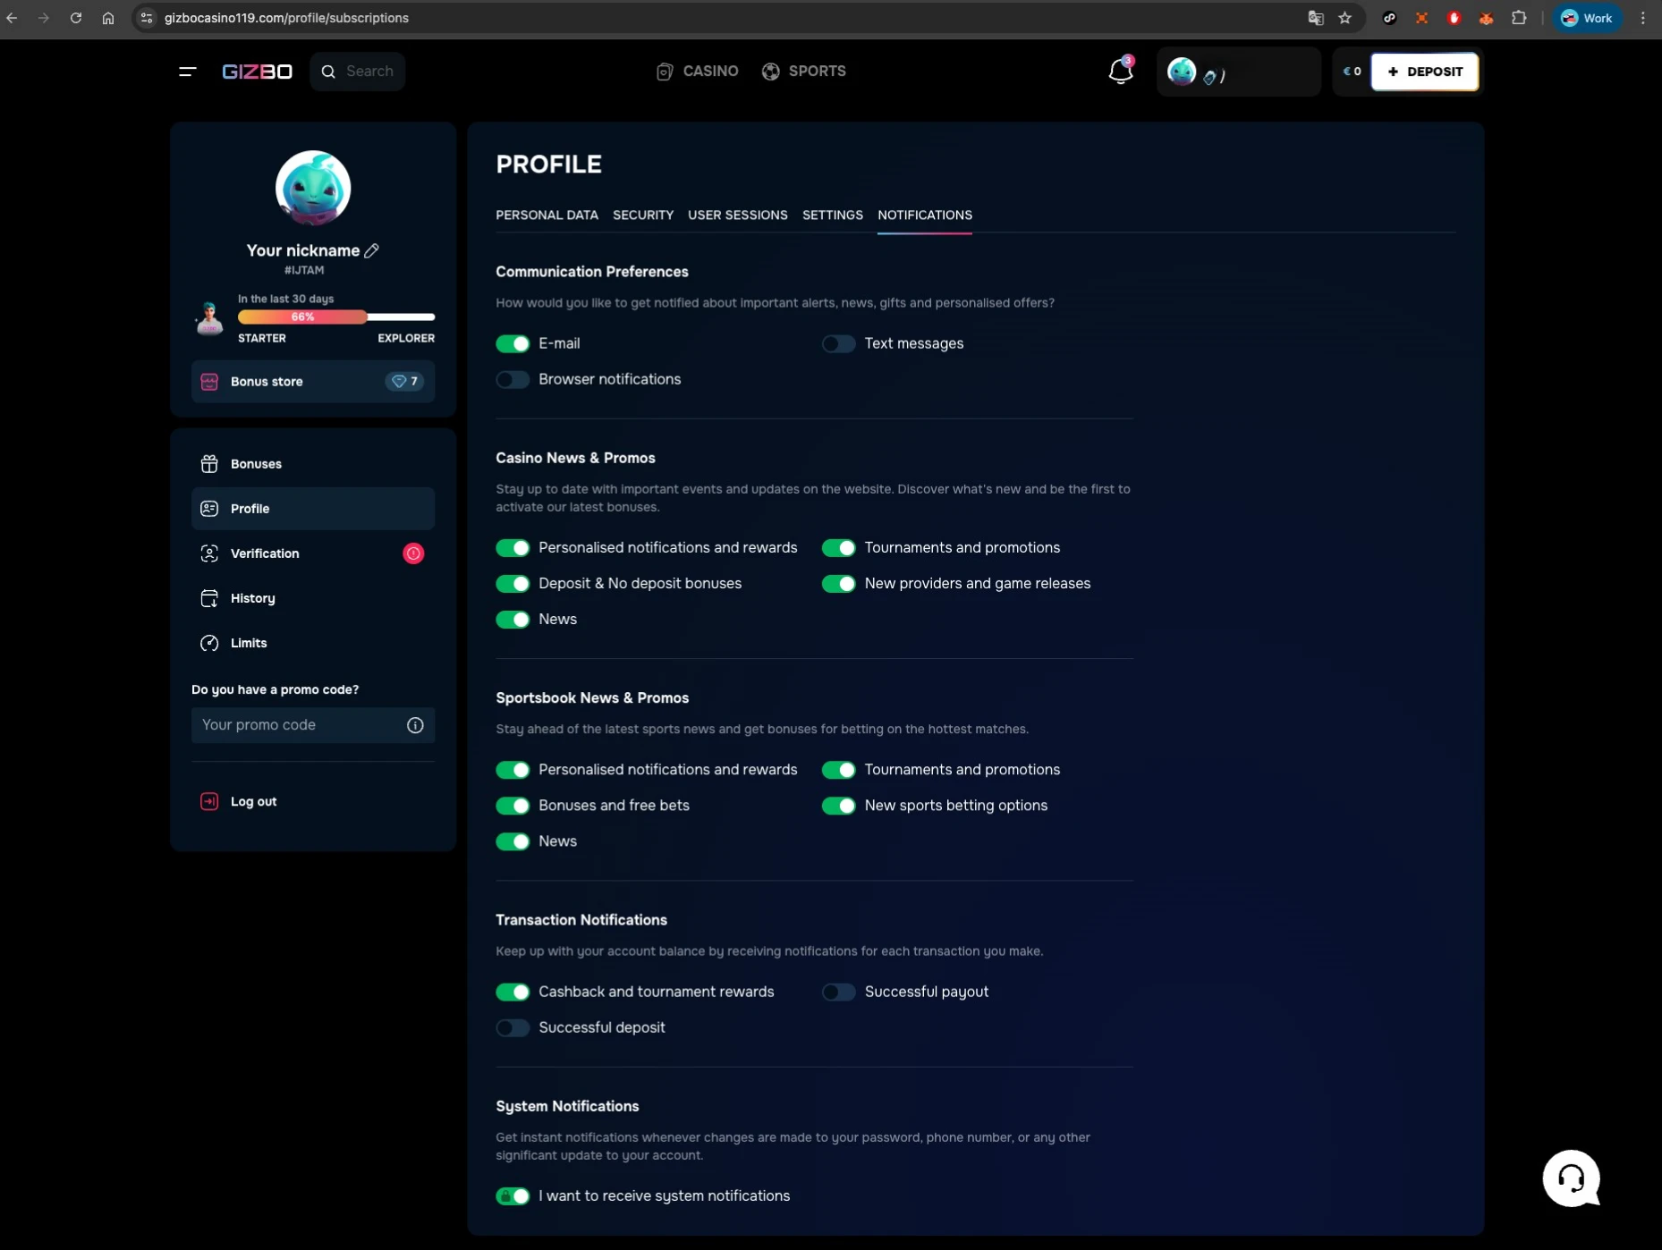Open Limits in sidebar menu
The width and height of the screenshot is (1662, 1250).
[x=313, y=643]
